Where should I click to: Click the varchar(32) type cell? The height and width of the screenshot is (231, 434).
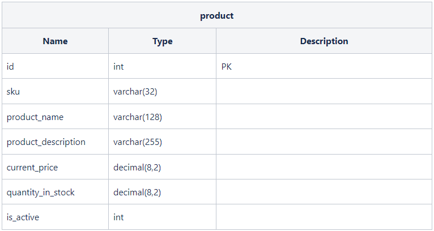[x=162, y=92]
